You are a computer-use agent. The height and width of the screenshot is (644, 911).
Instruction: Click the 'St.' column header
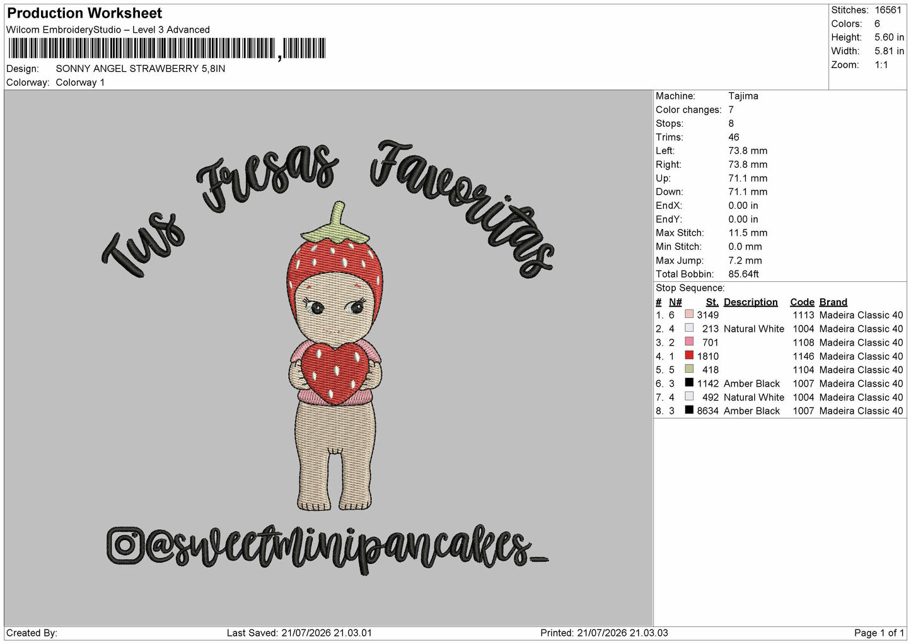click(x=712, y=302)
